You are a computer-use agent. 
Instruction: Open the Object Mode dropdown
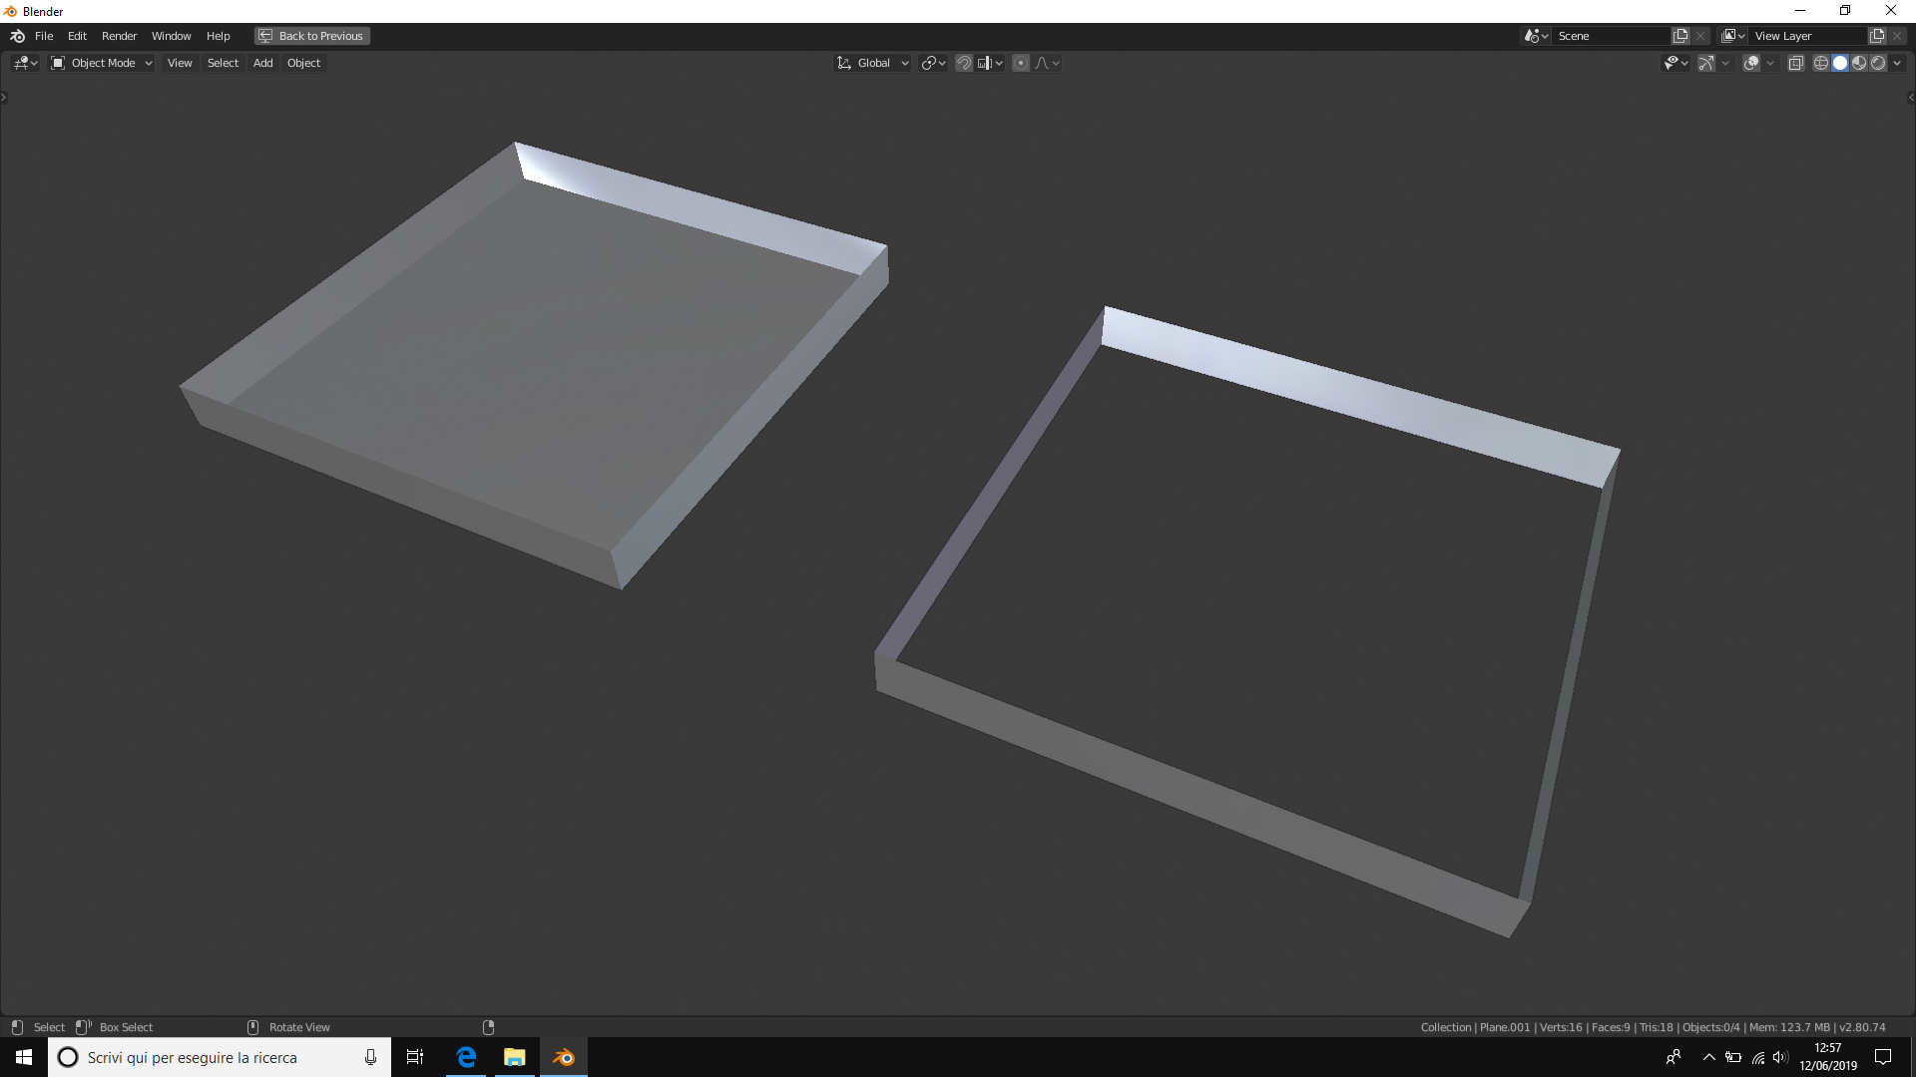[102, 63]
